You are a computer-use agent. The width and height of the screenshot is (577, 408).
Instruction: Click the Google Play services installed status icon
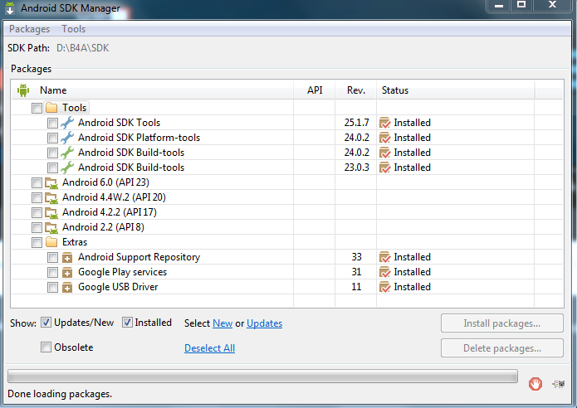[x=384, y=272]
